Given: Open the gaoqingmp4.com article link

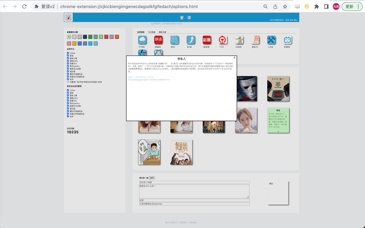Looking at the screenshot, I should [x=149, y=80].
